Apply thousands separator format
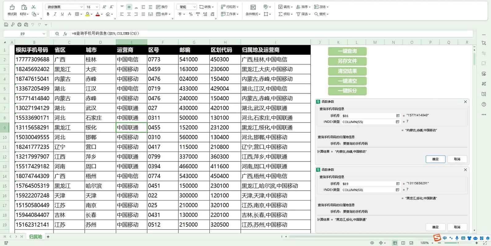 (x=198, y=14)
